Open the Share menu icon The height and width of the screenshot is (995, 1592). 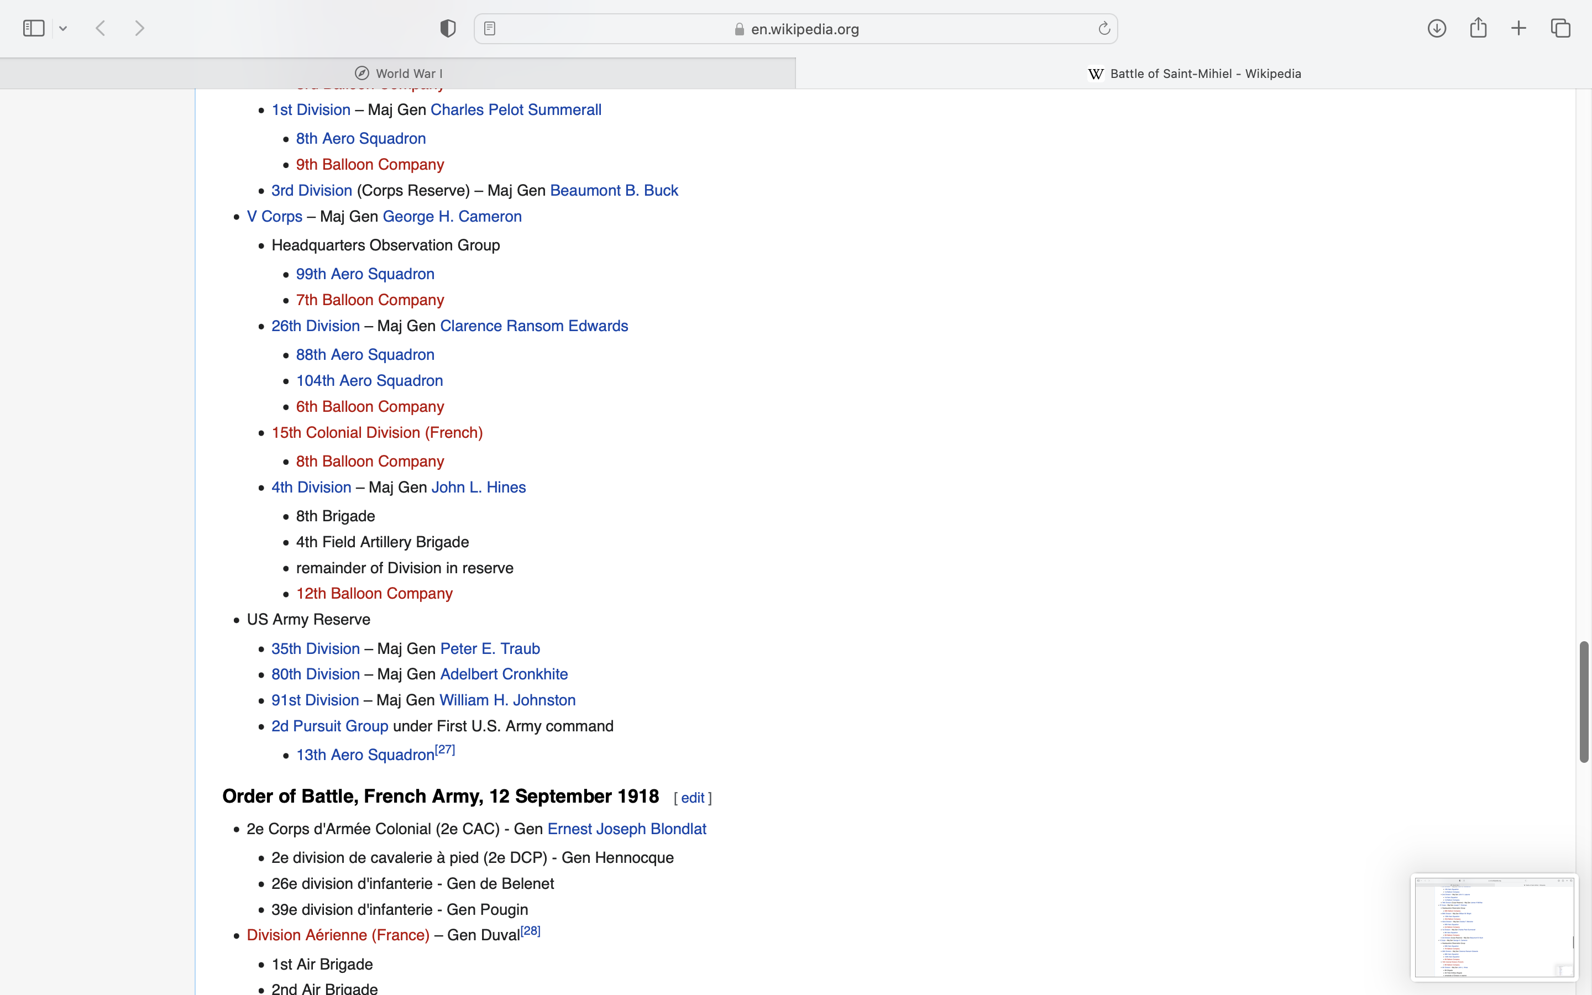pos(1478,28)
